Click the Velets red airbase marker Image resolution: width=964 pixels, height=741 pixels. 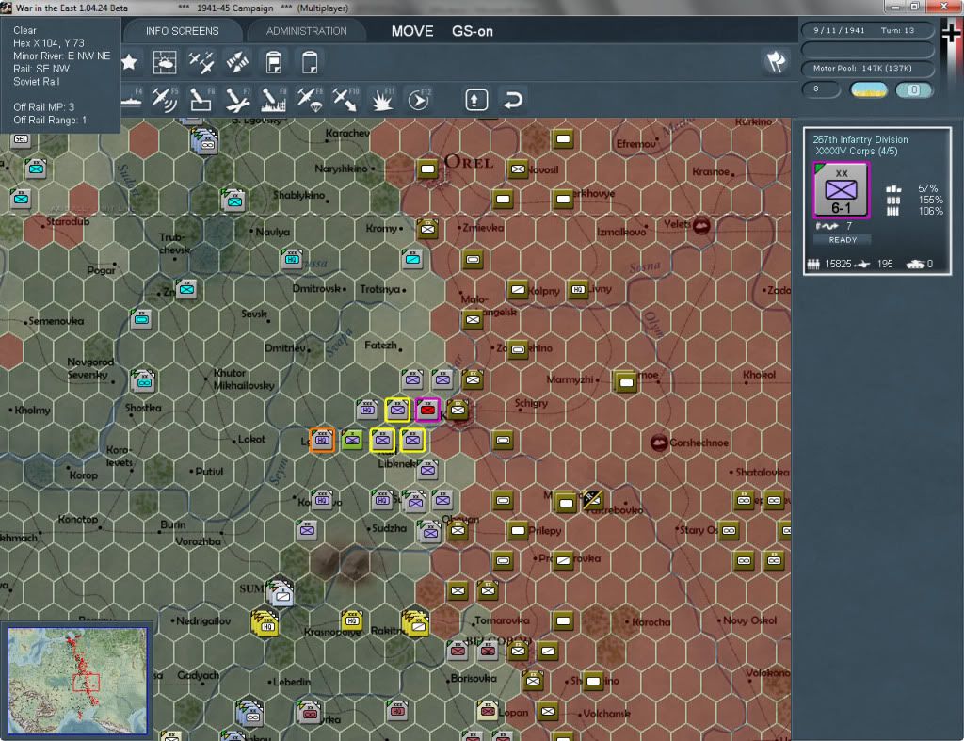(701, 225)
